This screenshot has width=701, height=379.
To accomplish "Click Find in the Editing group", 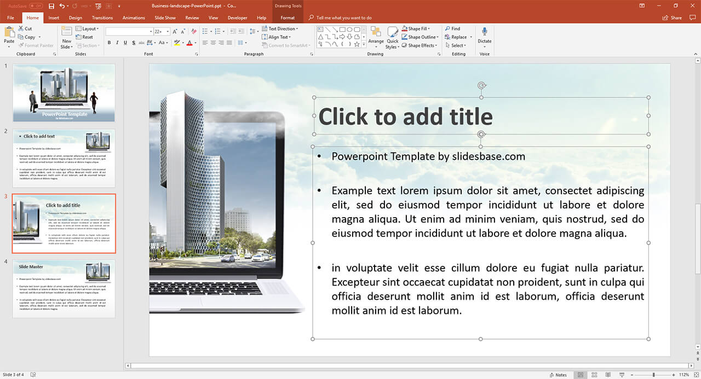I will [452, 28].
